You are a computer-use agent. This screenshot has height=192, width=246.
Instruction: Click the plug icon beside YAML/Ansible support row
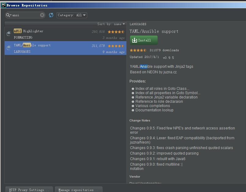9,48
